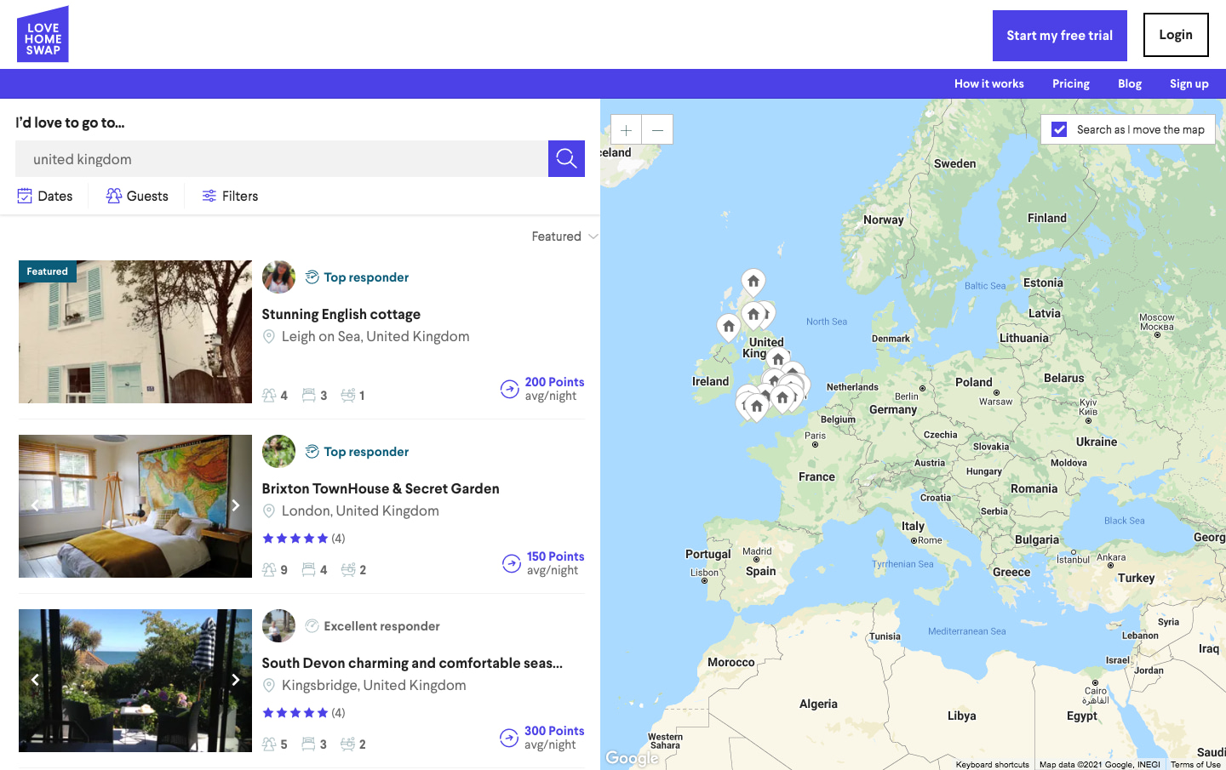Viewport: 1226px width, 770px height.
Task: Click the Login button
Action: coord(1175,35)
